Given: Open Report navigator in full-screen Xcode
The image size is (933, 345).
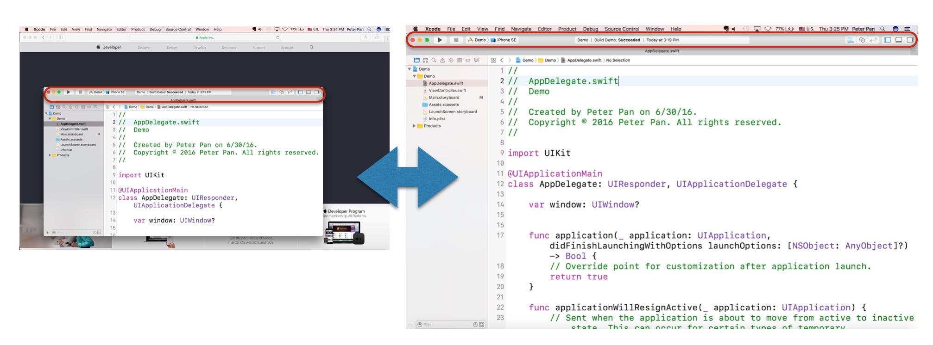Looking at the screenshot, I should click(477, 60).
